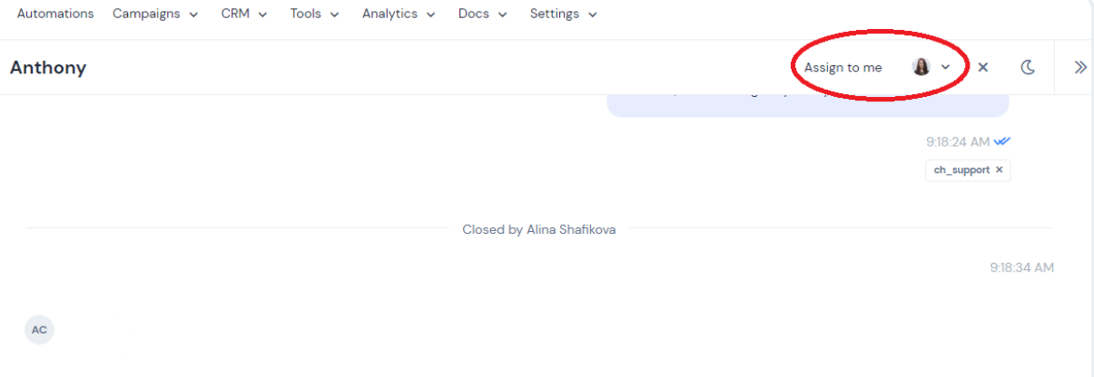Expand the side panel with double-arrow icon
Image resolution: width=1094 pixels, height=377 pixels.
[1080, 67]
